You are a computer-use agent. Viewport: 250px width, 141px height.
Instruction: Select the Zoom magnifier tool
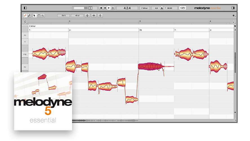pos(43,16)
